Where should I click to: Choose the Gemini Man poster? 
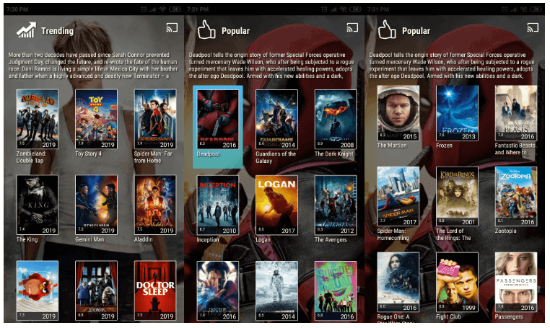96,205
